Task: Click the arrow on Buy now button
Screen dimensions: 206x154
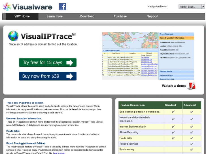Action: point(70,76)
